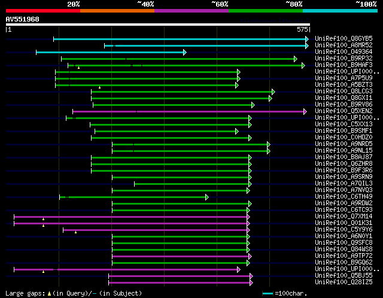Open hit UniRef100_A8MR52 label

344,45
